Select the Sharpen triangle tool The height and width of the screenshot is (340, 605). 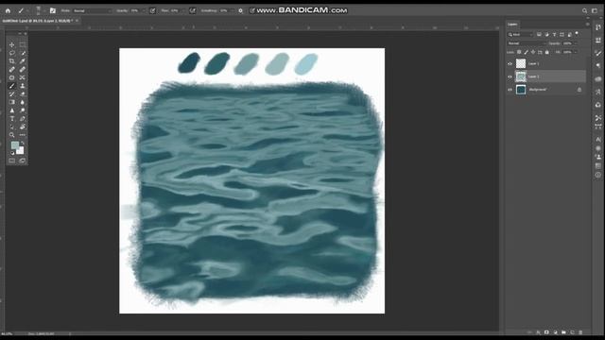[x=12, y=110]
